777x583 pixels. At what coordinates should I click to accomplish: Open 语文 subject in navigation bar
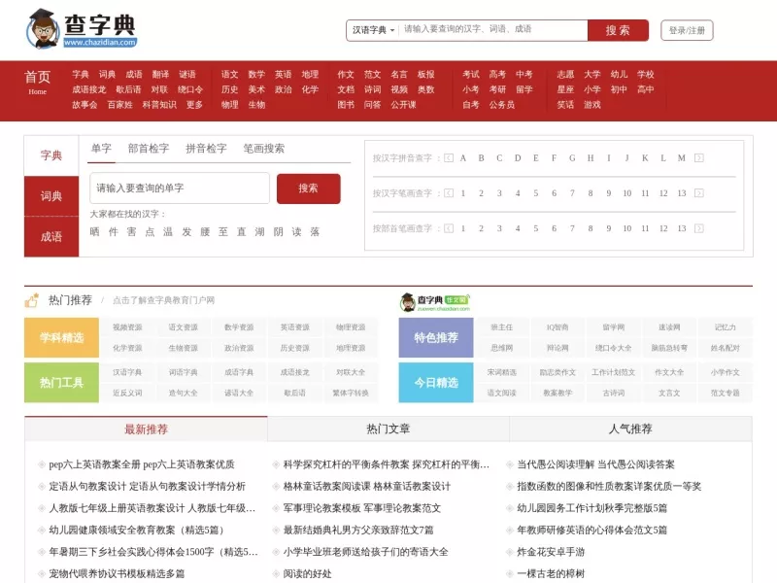tap(229, 75)
